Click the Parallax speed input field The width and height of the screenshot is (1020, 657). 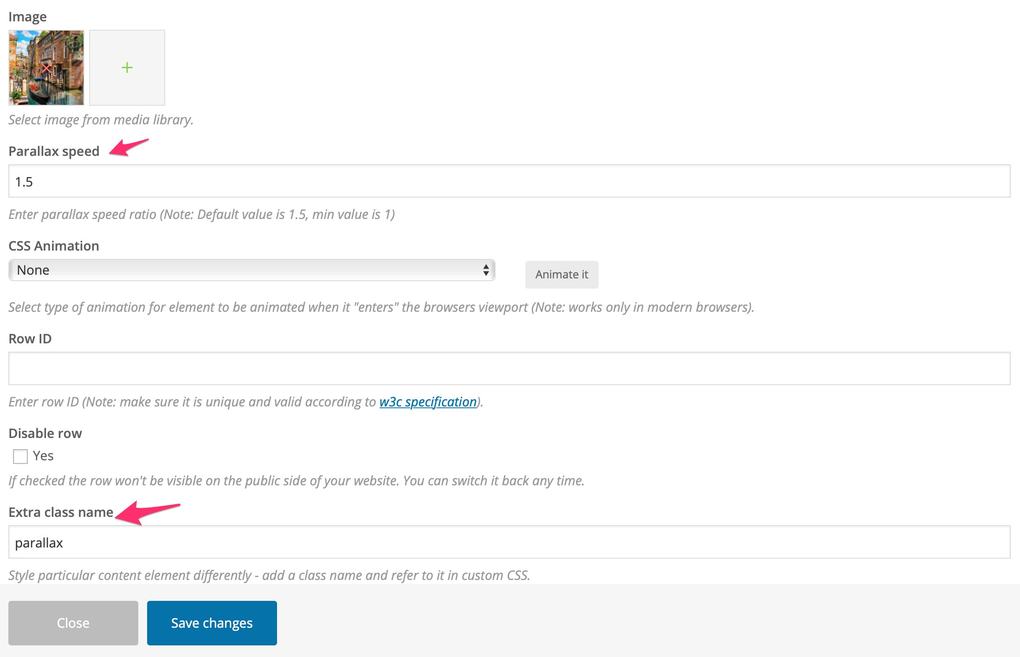click(509, 181)
